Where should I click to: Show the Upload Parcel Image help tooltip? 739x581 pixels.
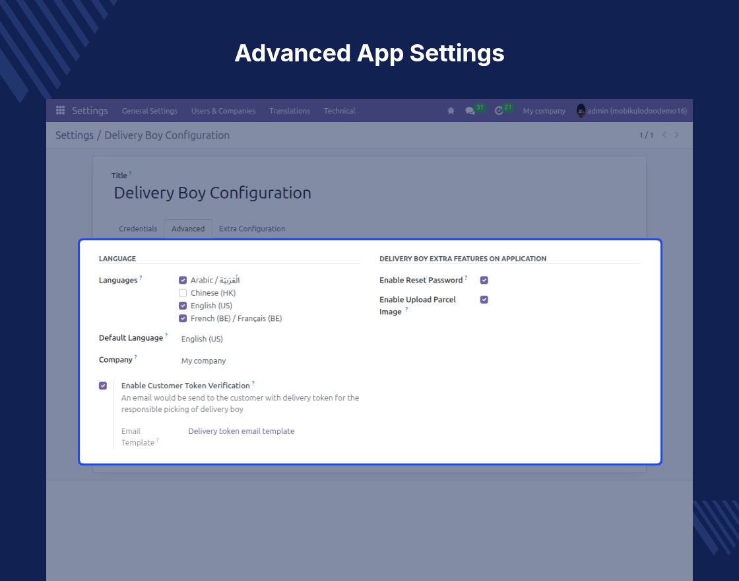pos(406,309)
